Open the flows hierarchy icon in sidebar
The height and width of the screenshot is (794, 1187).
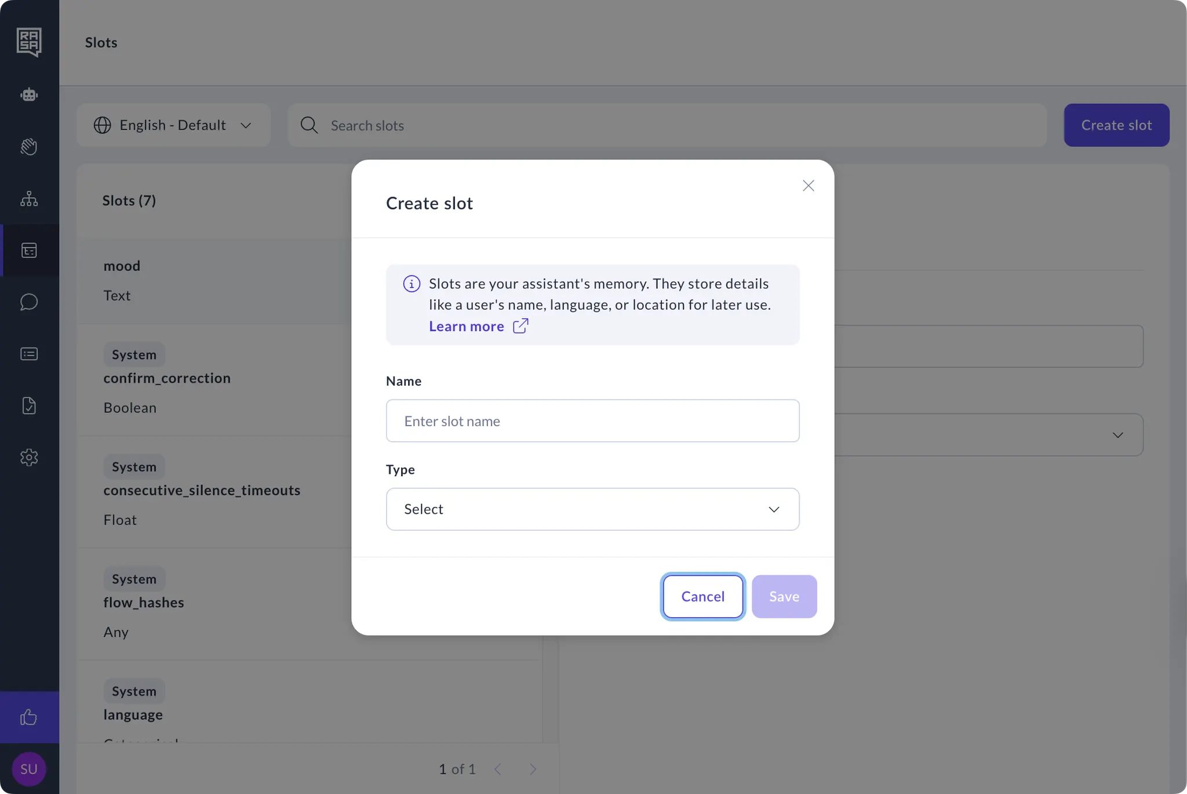[x=29, y=199]
